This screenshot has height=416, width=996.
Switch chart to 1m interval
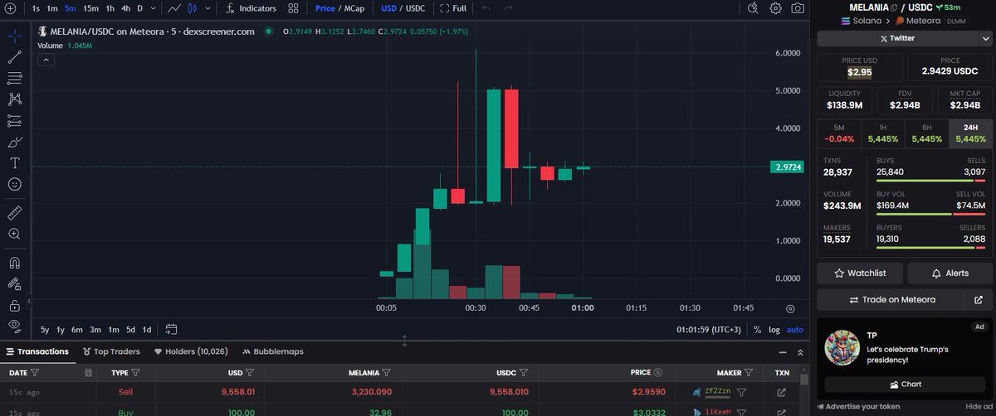pos(52,8)
